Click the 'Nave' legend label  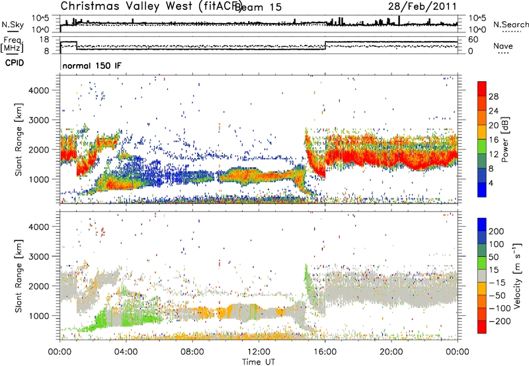click(503, 46)
